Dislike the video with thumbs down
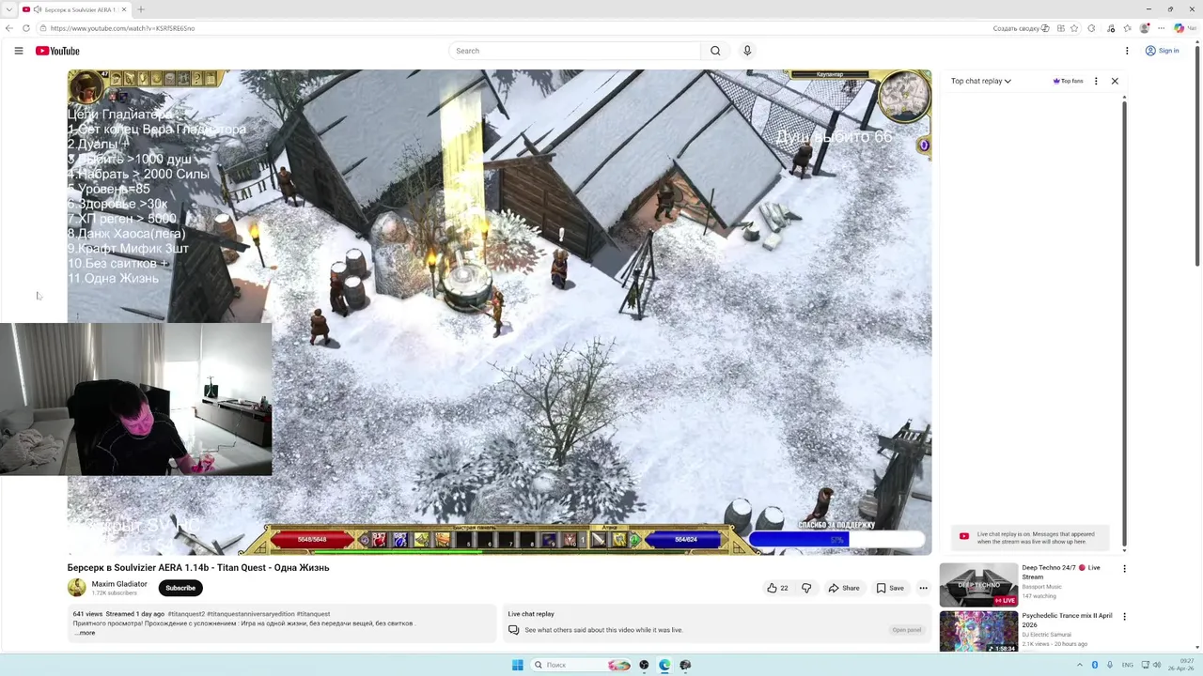This screenshot has height=676, width=1203. coord(806,588)
